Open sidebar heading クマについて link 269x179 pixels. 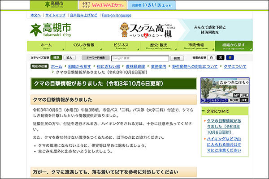click(217, 111)
